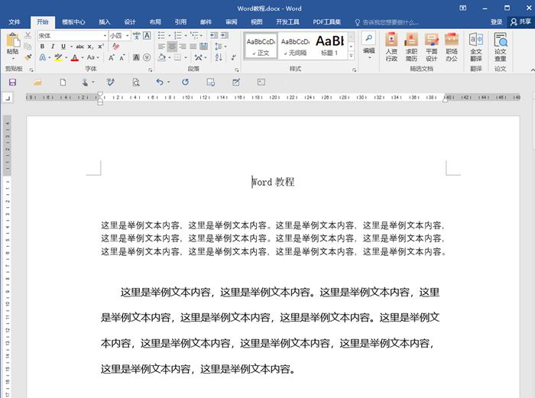Click the Redo circular arrow icon

(185, 82)
